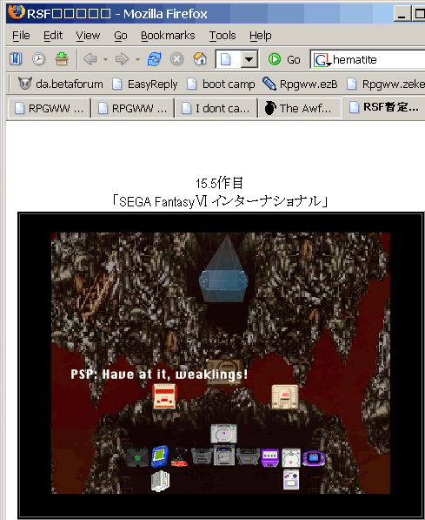Click the blue handheld console sprite
Image resolution: width=425 pixels, height=520 pixels.
160,456
